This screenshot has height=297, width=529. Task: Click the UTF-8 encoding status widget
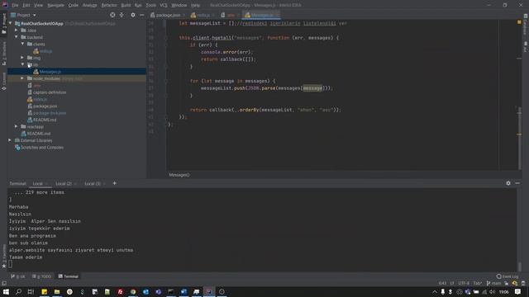(x=464, y=283)
